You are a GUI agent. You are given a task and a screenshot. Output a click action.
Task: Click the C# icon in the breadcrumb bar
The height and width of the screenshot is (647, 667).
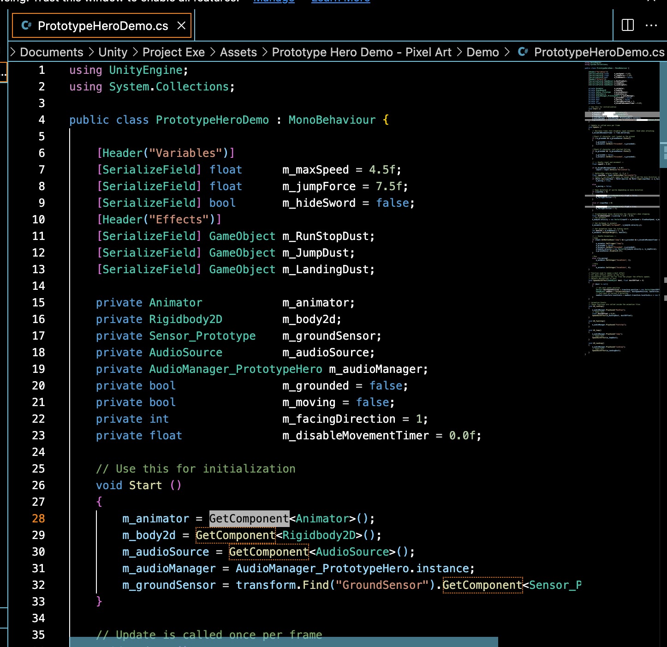[523, 52]
